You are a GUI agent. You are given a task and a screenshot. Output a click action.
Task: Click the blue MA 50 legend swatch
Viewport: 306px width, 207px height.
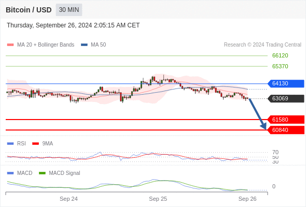pos(85,45)
